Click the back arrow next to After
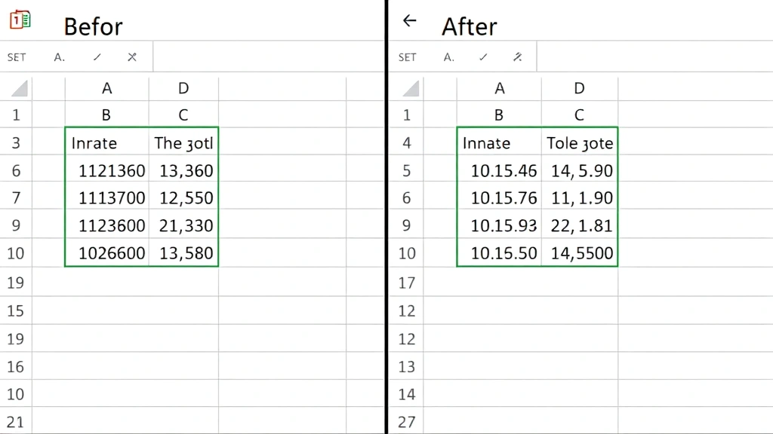 (x=410, y=21)
